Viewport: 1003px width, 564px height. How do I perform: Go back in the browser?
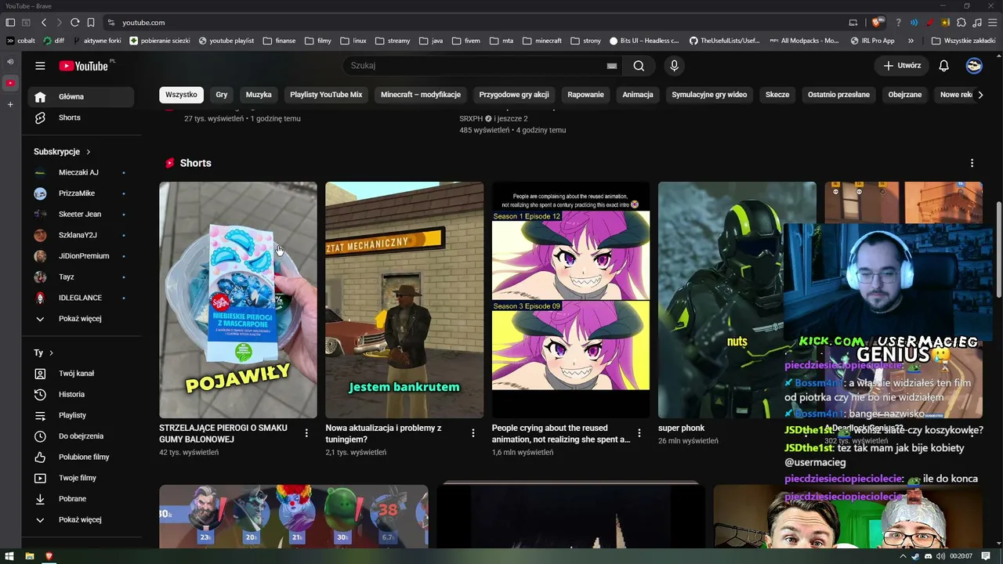click(44, 23)
